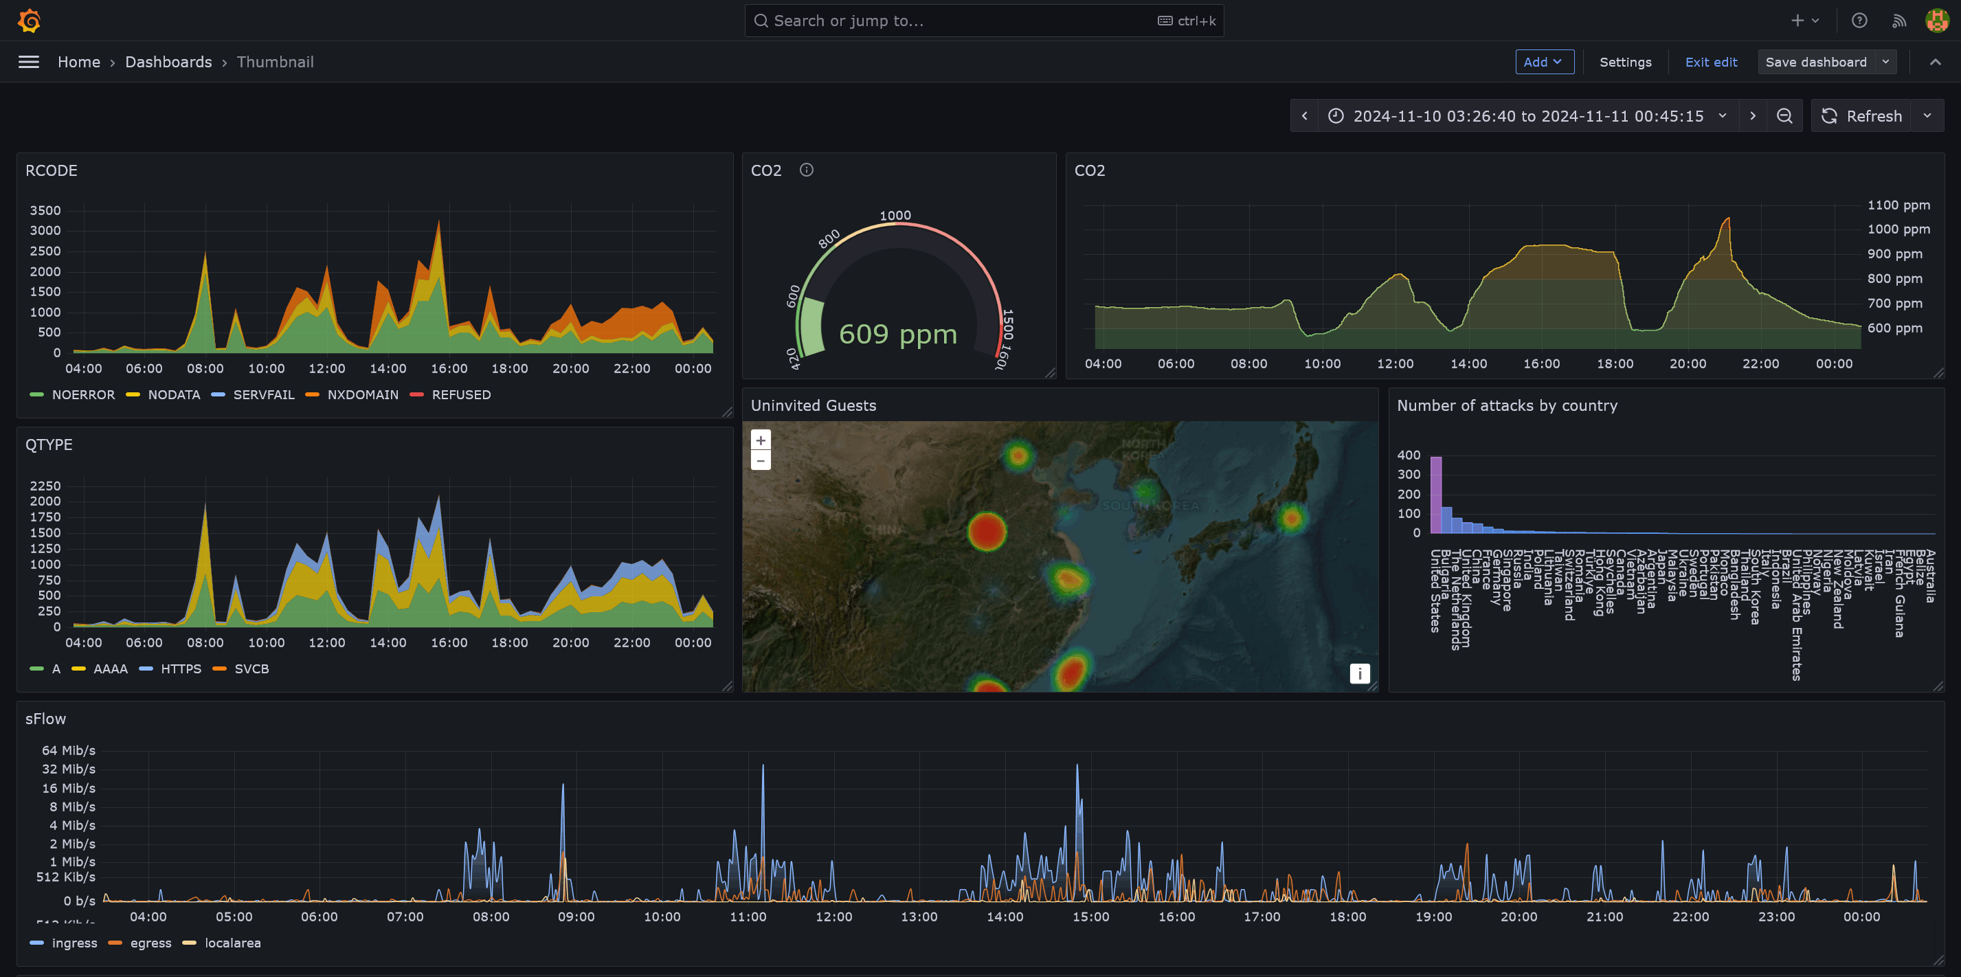Toggle NXDOMAIN series in RCODE legend
Image resolution: width=1961 pixels, height=977 pixels.
click(x=362, y=394)
